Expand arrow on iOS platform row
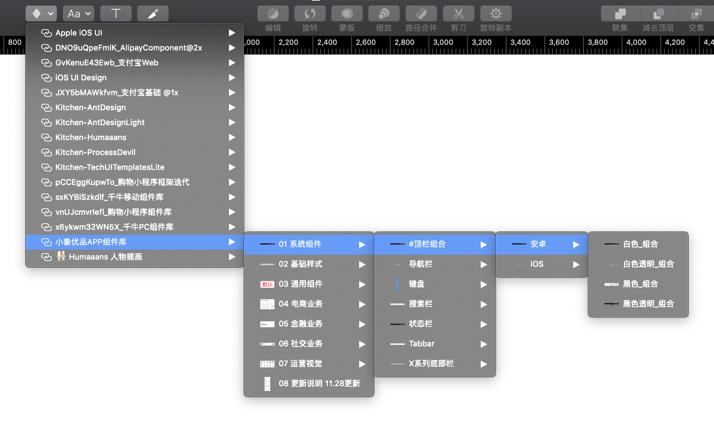The height and width of the screenshot is (426, 714). 576,265
